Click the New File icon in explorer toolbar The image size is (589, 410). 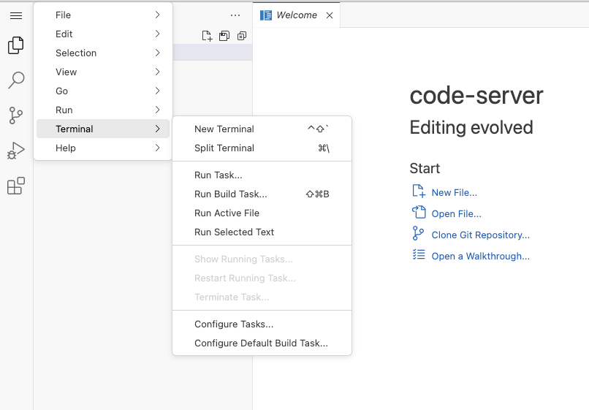coord(207,36)
